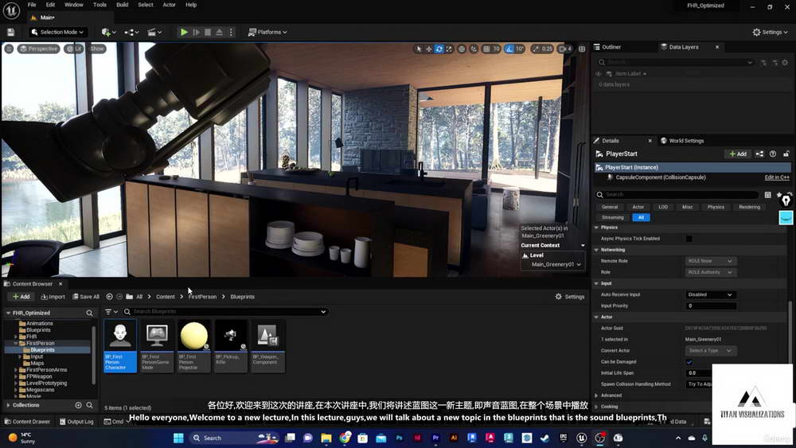Open Details property matrix grid icon

click(767, 194)
